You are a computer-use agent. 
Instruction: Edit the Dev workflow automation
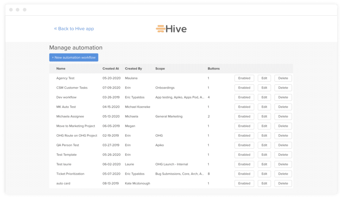pos(264,97)
